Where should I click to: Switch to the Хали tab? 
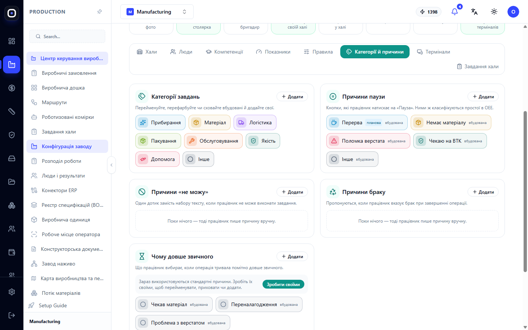(147, 52)
